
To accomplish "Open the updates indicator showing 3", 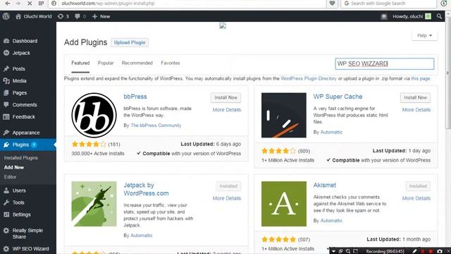I will point(63,16).
